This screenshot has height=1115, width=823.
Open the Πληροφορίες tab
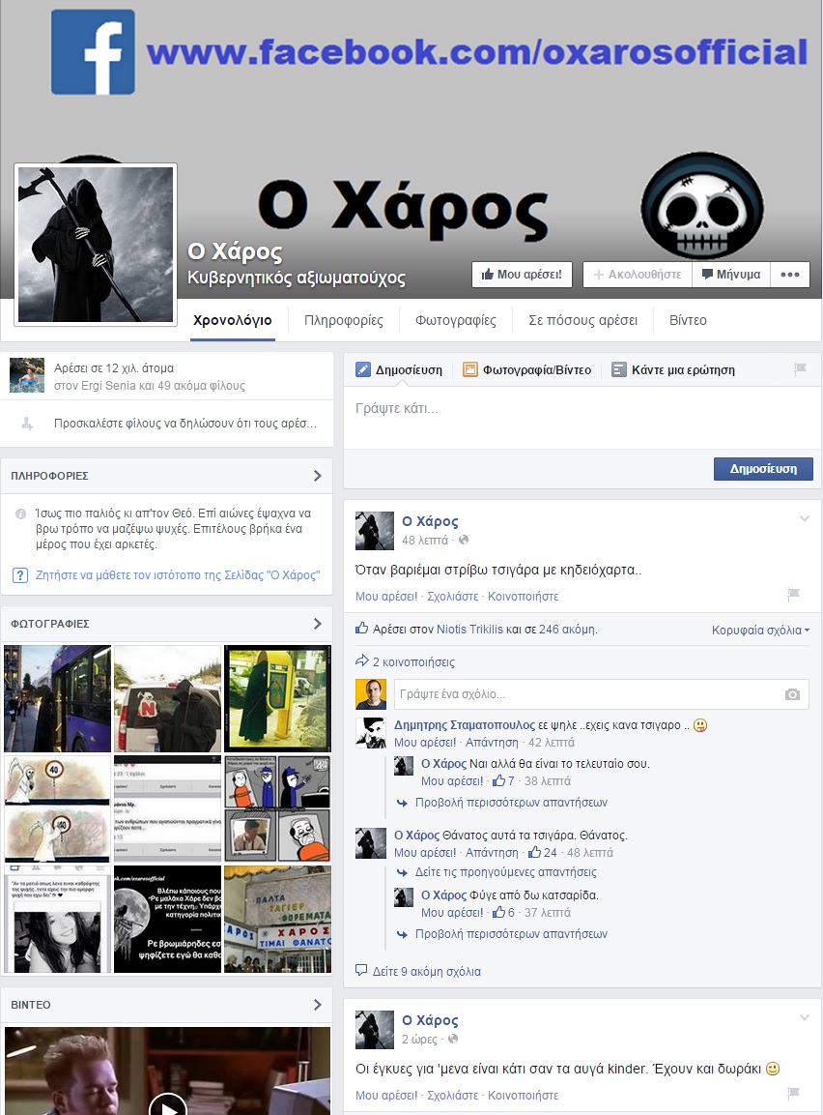[x=343, y=321]
